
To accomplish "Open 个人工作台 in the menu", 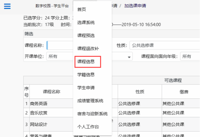I will (x=88, y=127).
